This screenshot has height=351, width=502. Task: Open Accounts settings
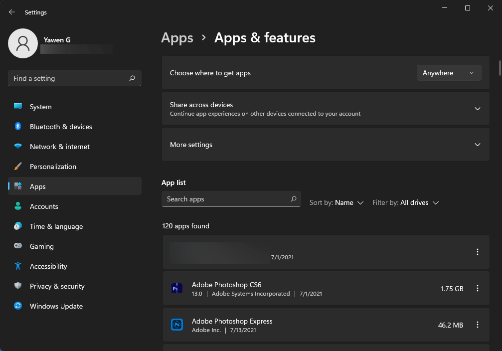pyautogui.click(x=75, y=206)
